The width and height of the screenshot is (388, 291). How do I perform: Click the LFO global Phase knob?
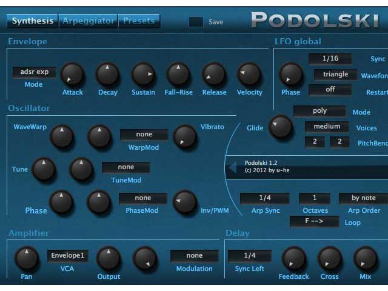tap(291, 74)
